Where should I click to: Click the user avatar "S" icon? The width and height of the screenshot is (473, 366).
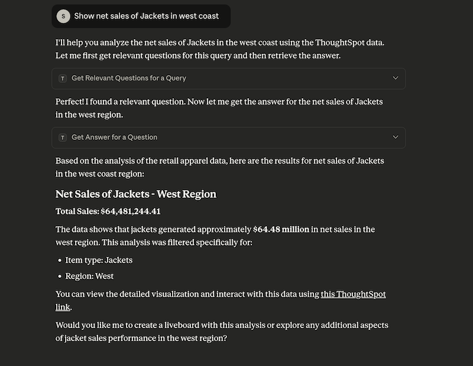pyautogui.click(x=63, y=16)
